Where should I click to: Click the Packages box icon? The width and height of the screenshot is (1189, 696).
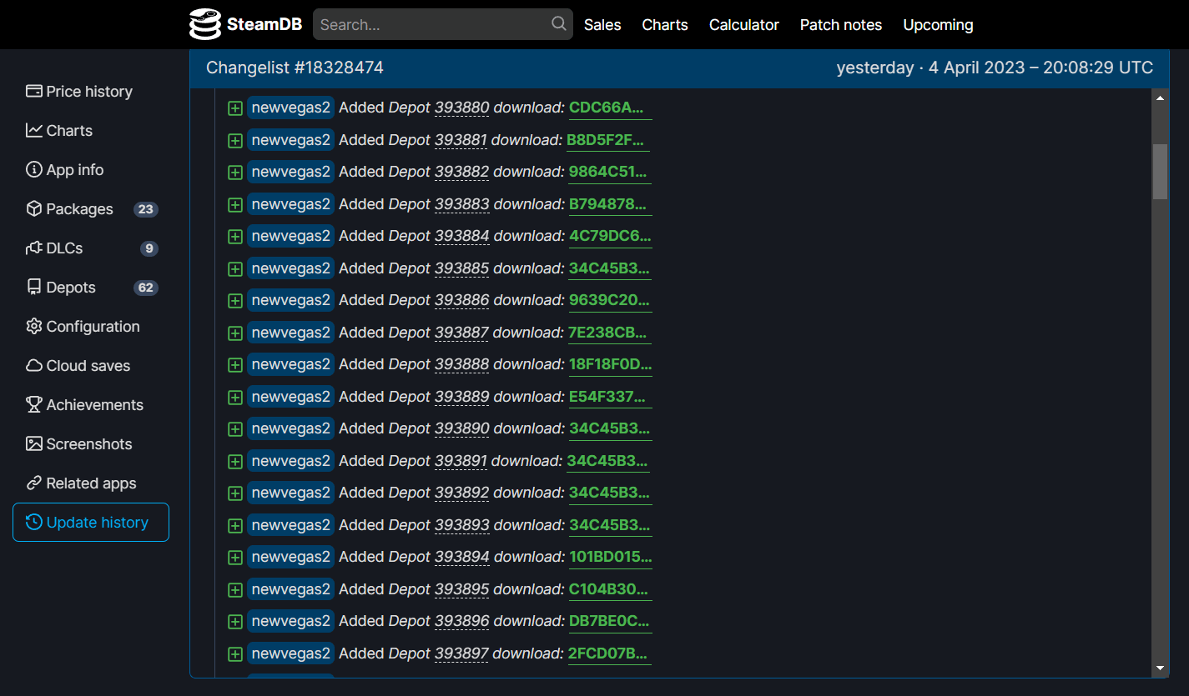pyautogui.click(x=34, y=209)
